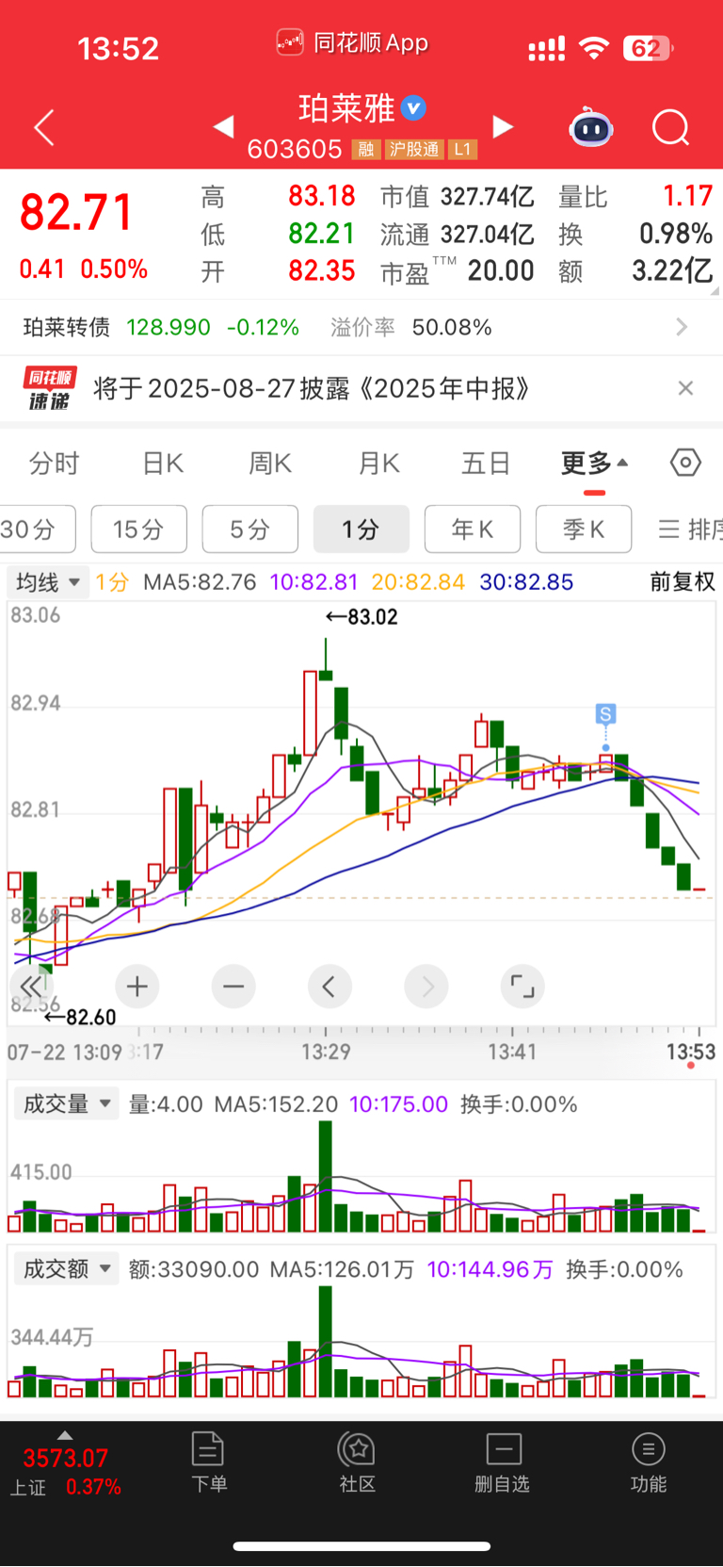The image size is (723, 1567).
Task: Open the 同花顺速递 news logo
Action: [48, 388]
